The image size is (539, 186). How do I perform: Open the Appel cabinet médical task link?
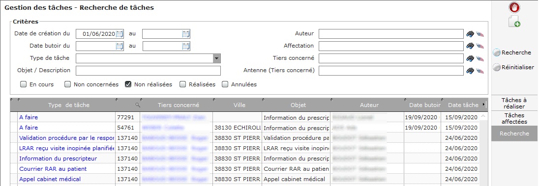(x=50, y=179)
